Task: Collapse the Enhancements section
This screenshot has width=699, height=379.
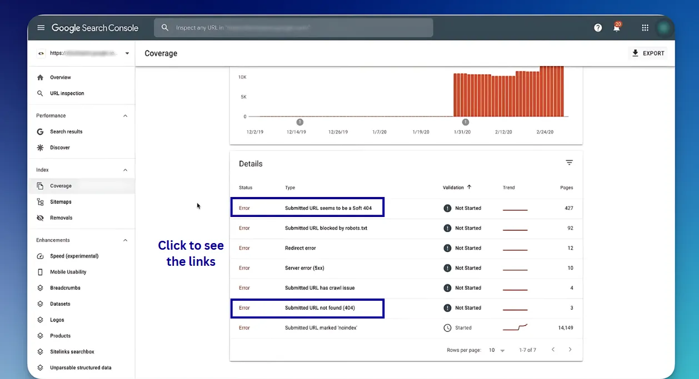Action: click(125, 240)
